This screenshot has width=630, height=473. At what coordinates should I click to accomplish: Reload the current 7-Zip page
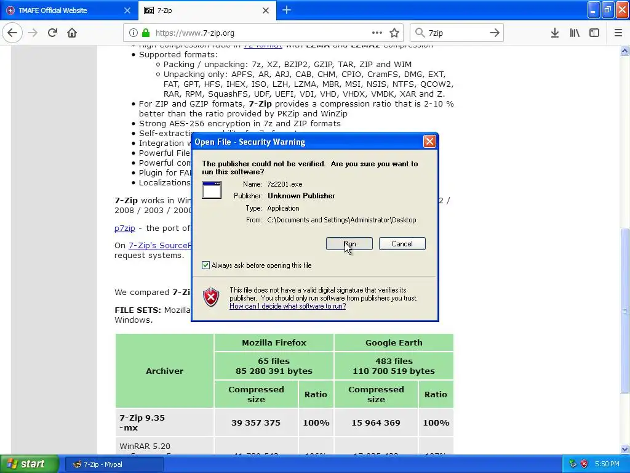tap(52, 33)
